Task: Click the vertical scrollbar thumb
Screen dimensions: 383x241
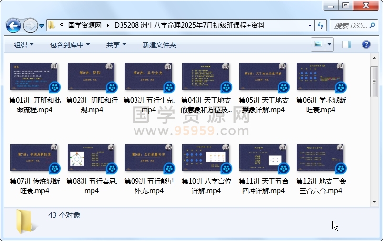Action: pos(374,82)
